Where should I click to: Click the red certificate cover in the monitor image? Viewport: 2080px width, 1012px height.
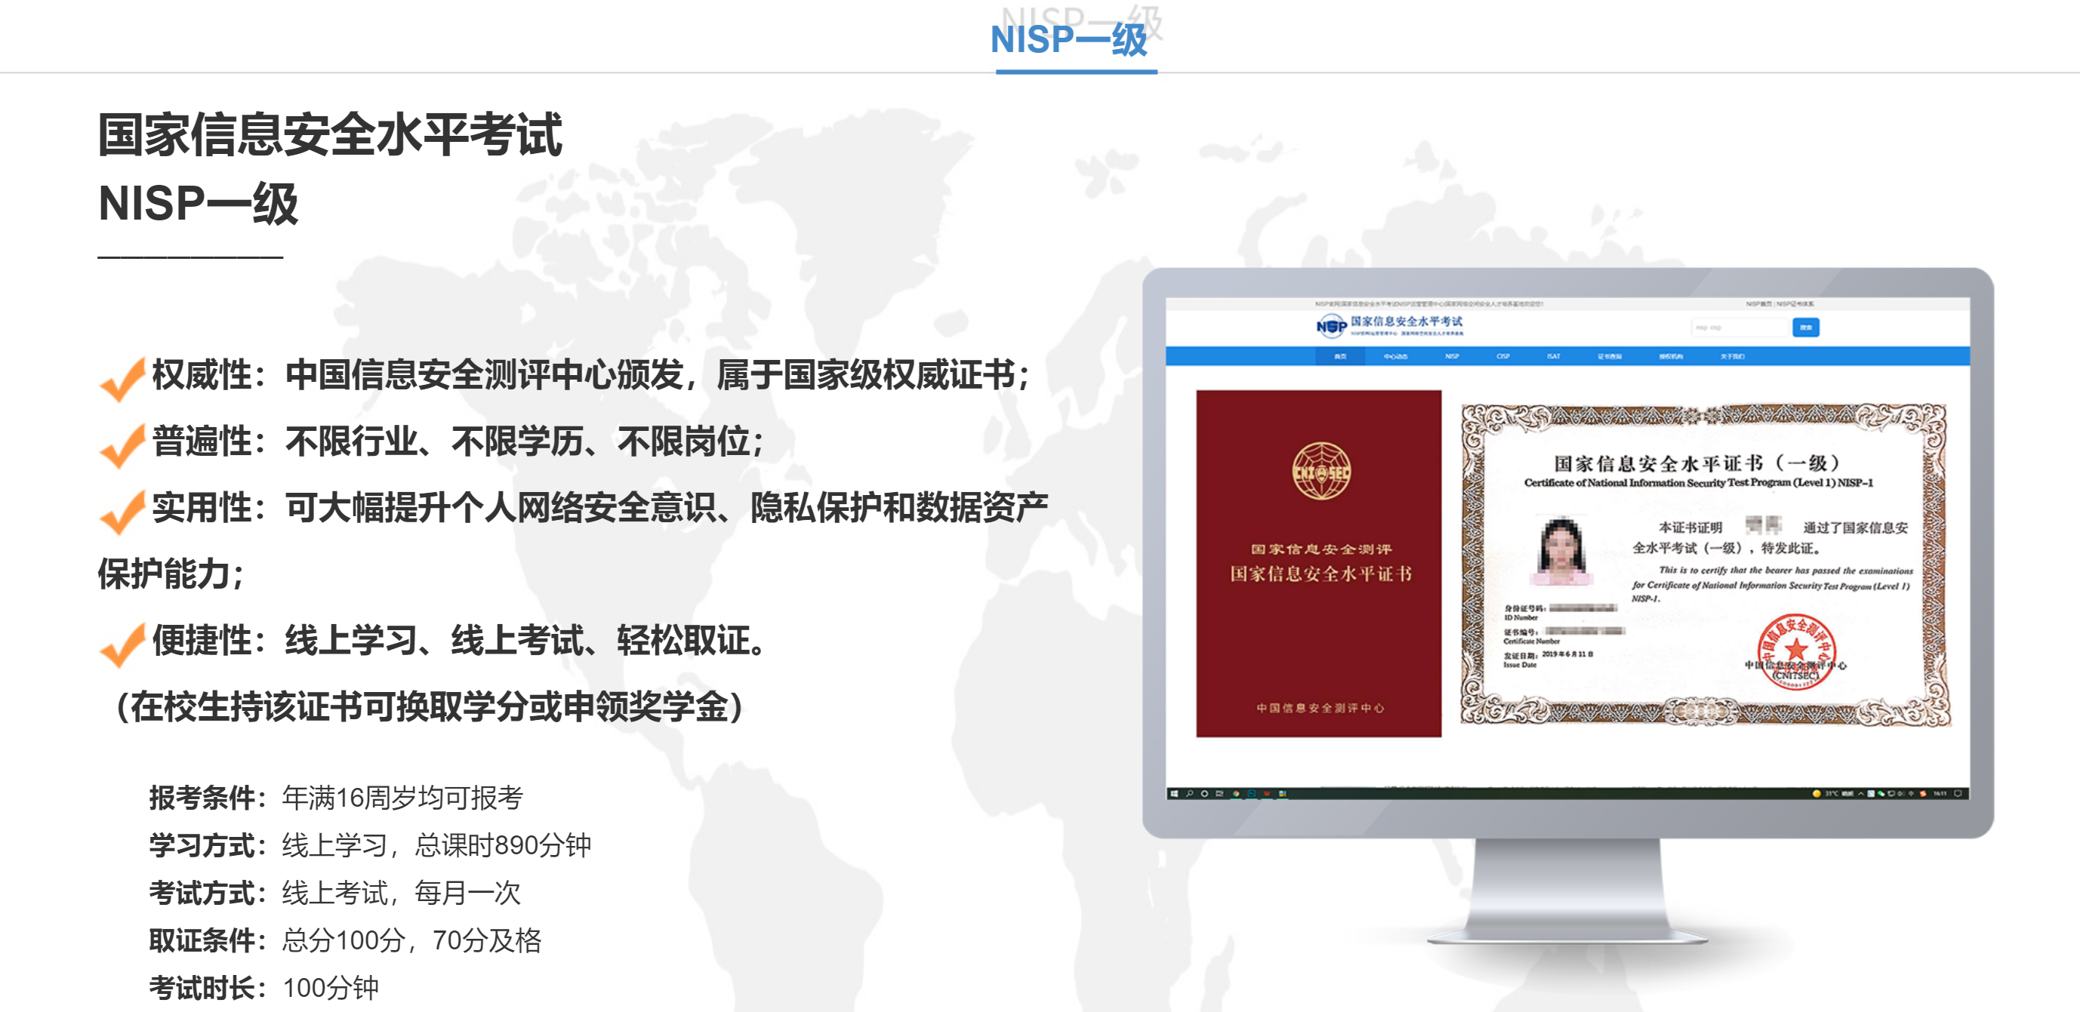pyautogui.click(x=1318, y=563)
